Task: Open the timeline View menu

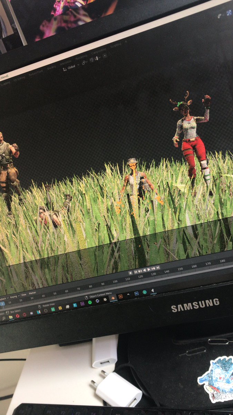Action: [x=24, y=295]
